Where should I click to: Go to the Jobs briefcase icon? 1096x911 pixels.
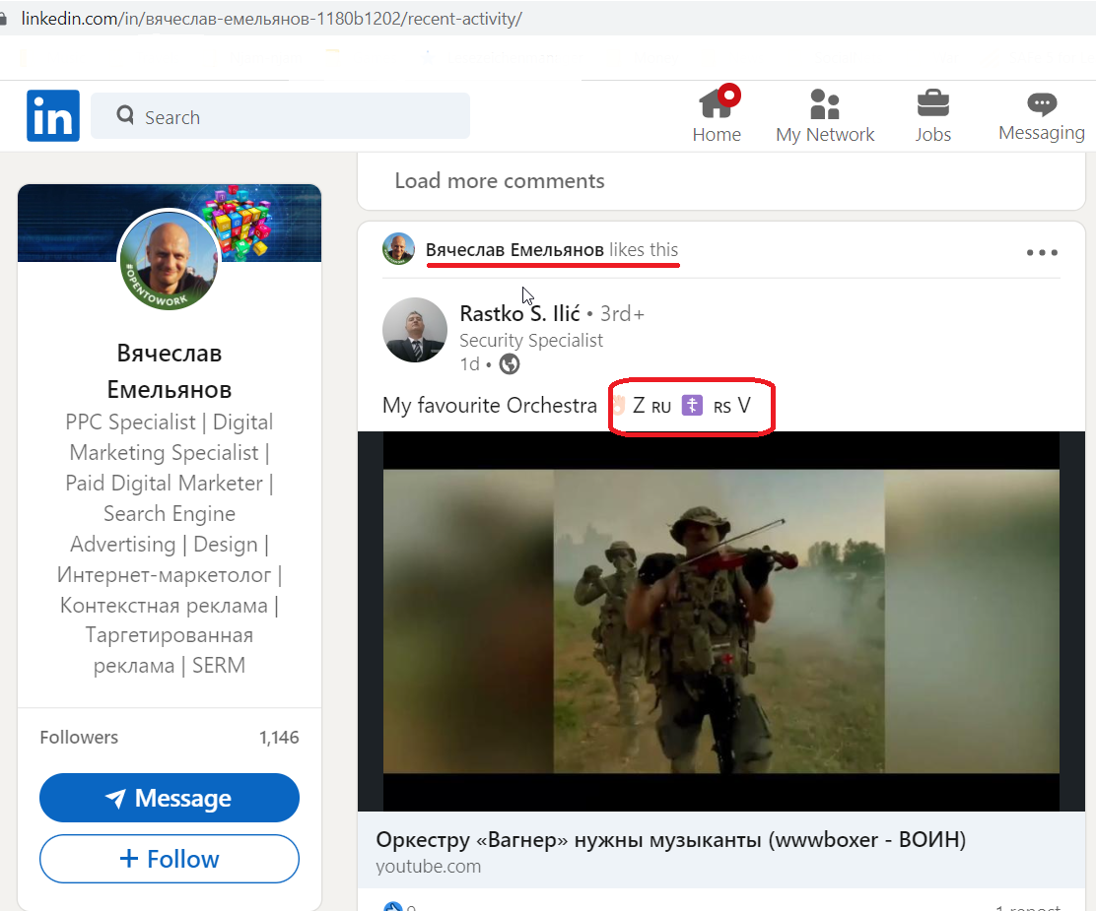point(933,103)
